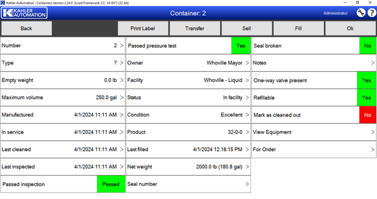Open the Facility row chevron
The width and height of the screenshot is (377, 199).
pos(247,80)
